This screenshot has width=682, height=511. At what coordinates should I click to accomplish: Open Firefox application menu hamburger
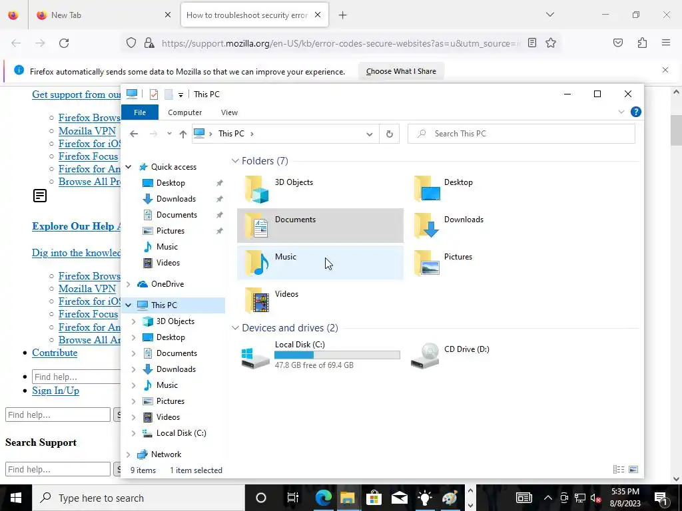pos(666,43)
